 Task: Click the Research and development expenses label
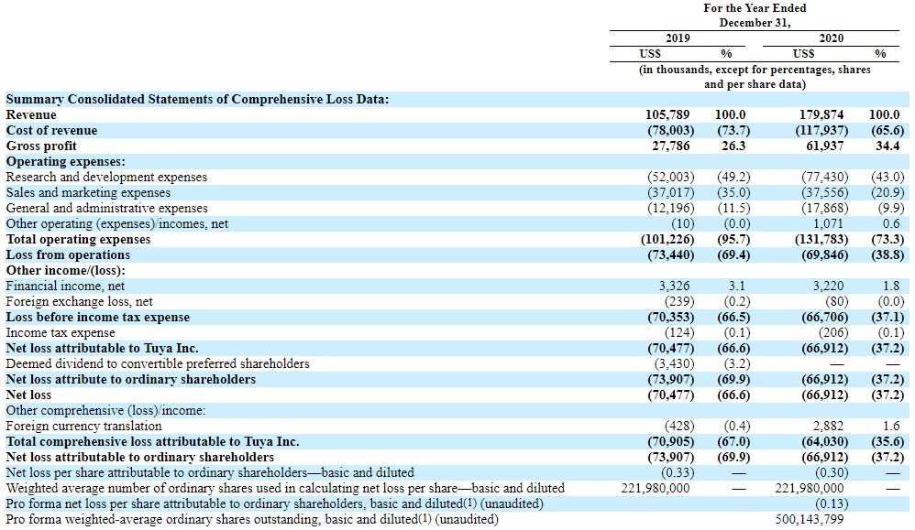[x=106, y=178]
